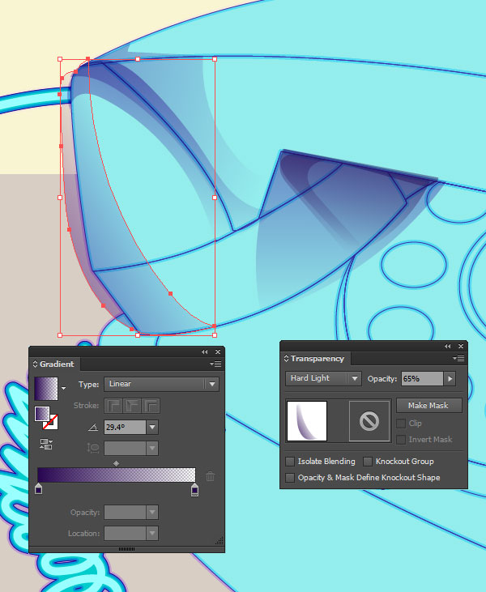Screen dimensions: 486x592
Task: Toggle the Invert Mask checkbox
Action: pyautogui.click(x=401, y=440)
